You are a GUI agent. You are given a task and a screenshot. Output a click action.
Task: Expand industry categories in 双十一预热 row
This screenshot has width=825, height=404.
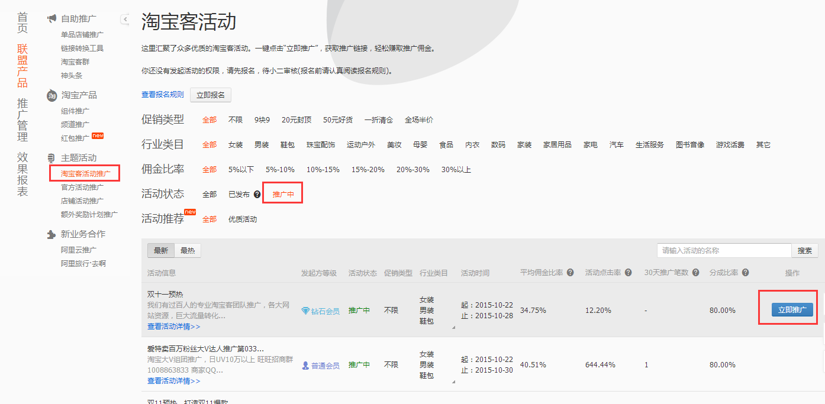pos(453,327)
